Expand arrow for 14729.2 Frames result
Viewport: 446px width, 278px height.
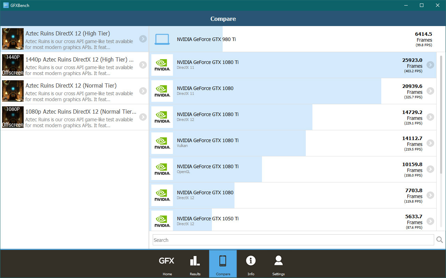tap(430, 117)
